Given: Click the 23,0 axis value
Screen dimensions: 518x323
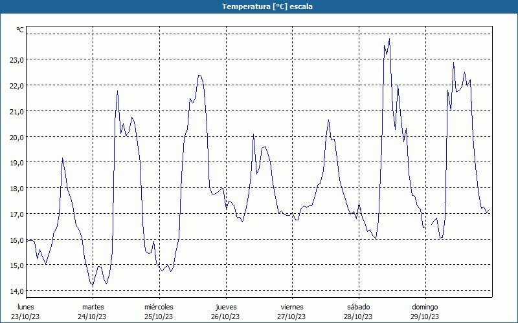Looking at the screenshot, I should tap(17, 60).
